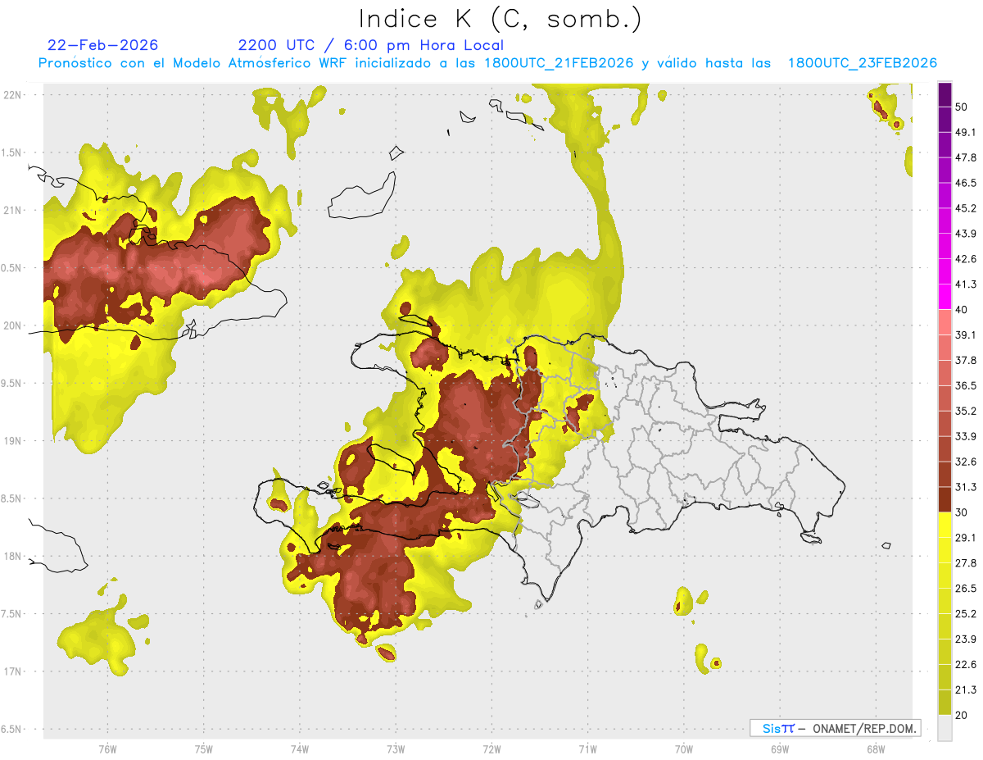The height and width of the screenshot is (760, 983).
Task: Click the "76W" longitude label
Action: coord(107,749)
